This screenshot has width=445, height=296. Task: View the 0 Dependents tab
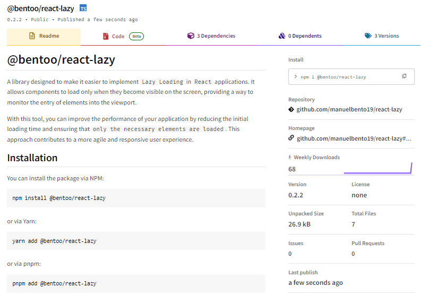(300, 36)
